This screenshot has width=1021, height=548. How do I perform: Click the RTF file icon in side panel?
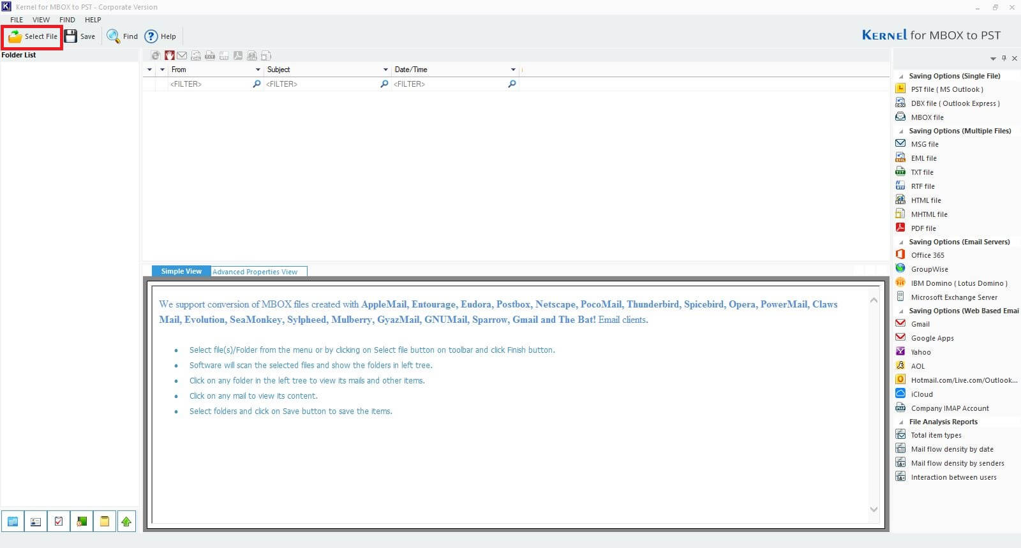pos(900,186)
